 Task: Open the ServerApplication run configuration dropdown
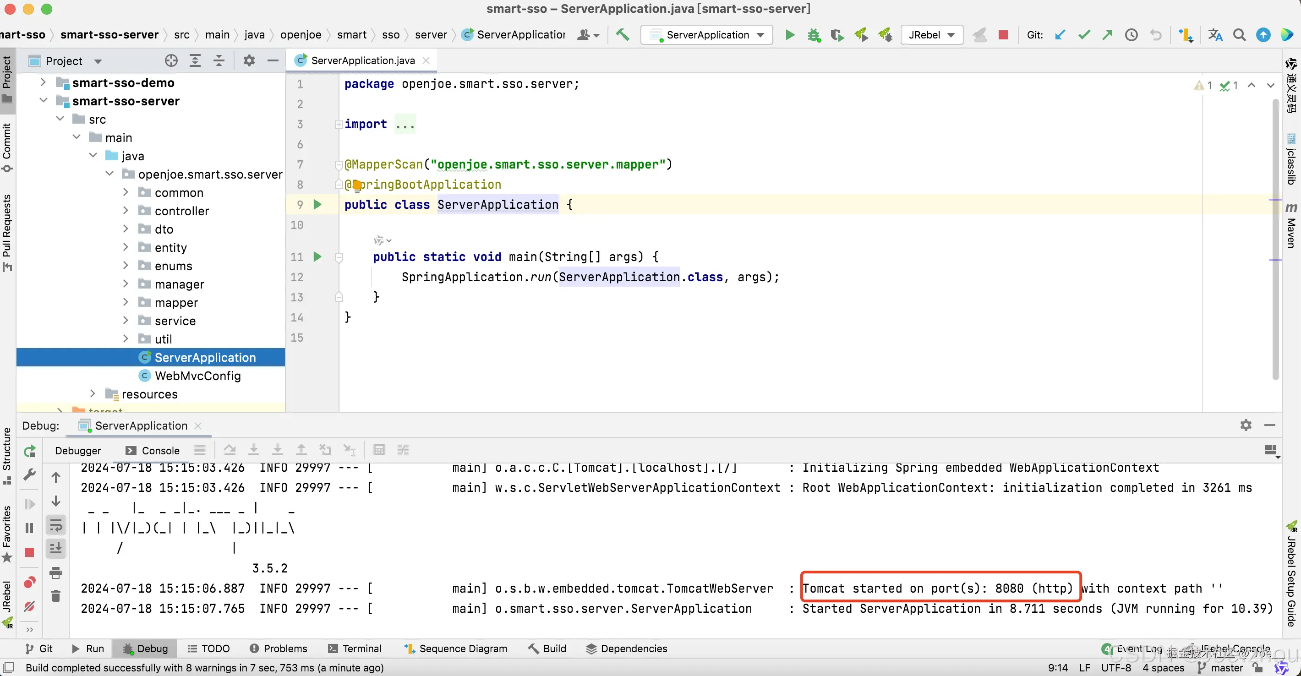[x=707, y=35]
